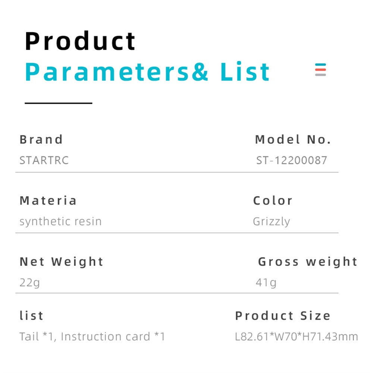Click the Grizzly color value

click(271, 222)
